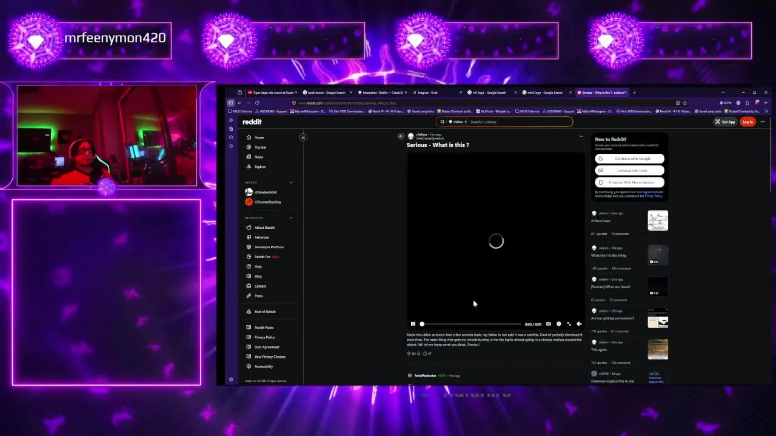Open the "[Serious] What are these?" post thumbnail
Viewport: 776px width, 436px height.
(x=658, y=286)
